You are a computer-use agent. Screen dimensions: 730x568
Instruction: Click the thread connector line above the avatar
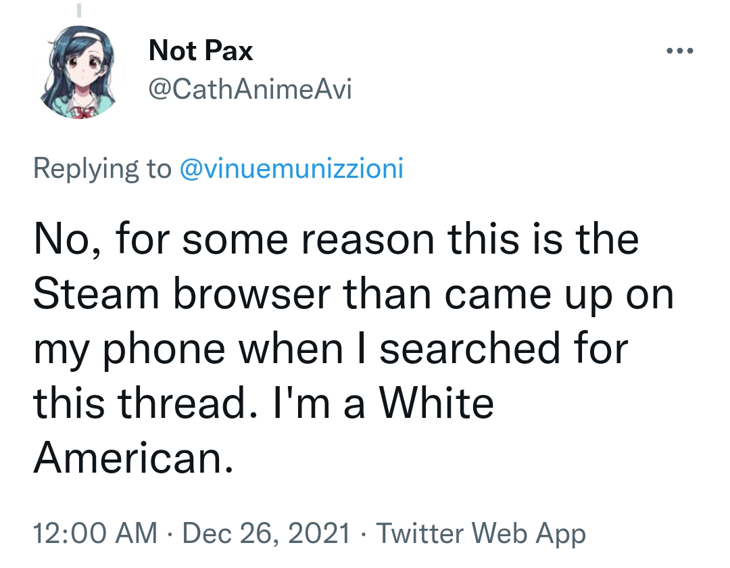[x=79, y=10]
